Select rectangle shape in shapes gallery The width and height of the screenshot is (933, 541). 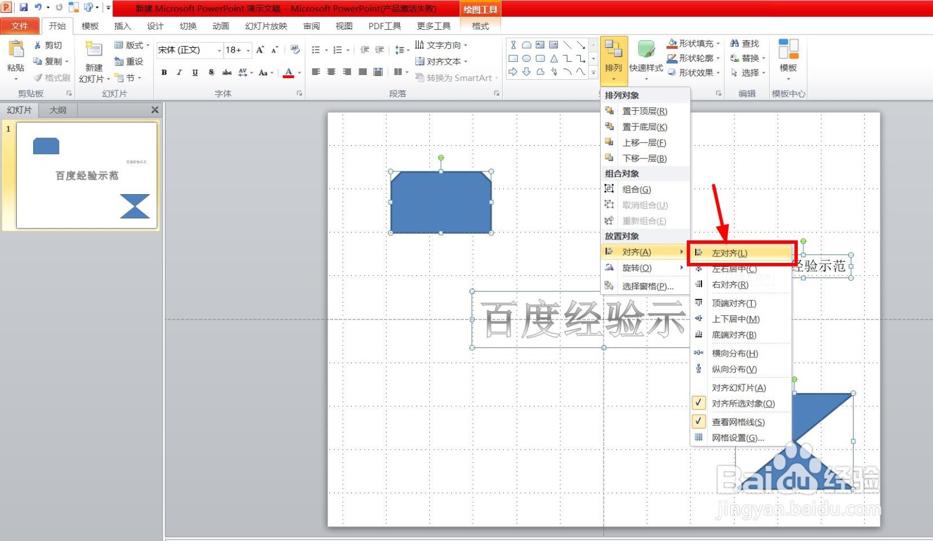pos(513,58)
